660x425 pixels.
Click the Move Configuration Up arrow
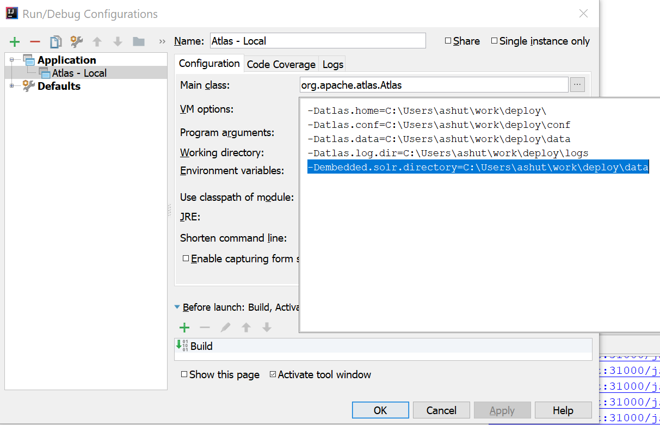[97, 42]
